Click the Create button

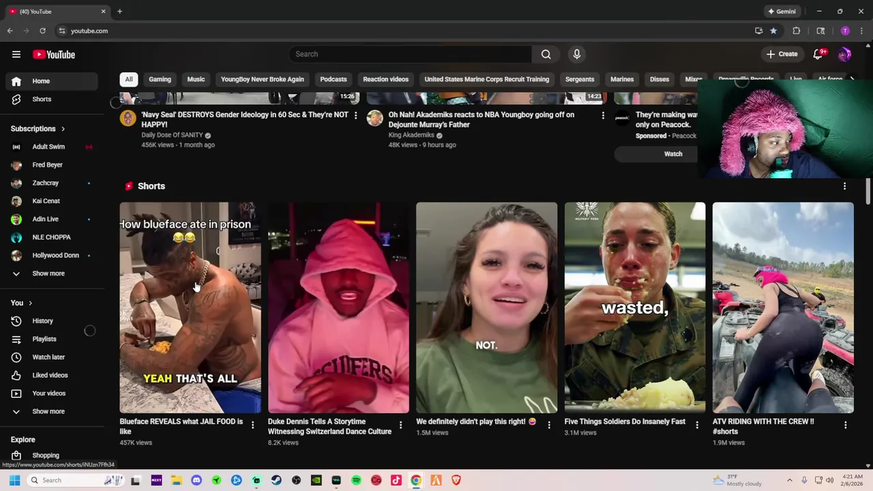point(782,54)
